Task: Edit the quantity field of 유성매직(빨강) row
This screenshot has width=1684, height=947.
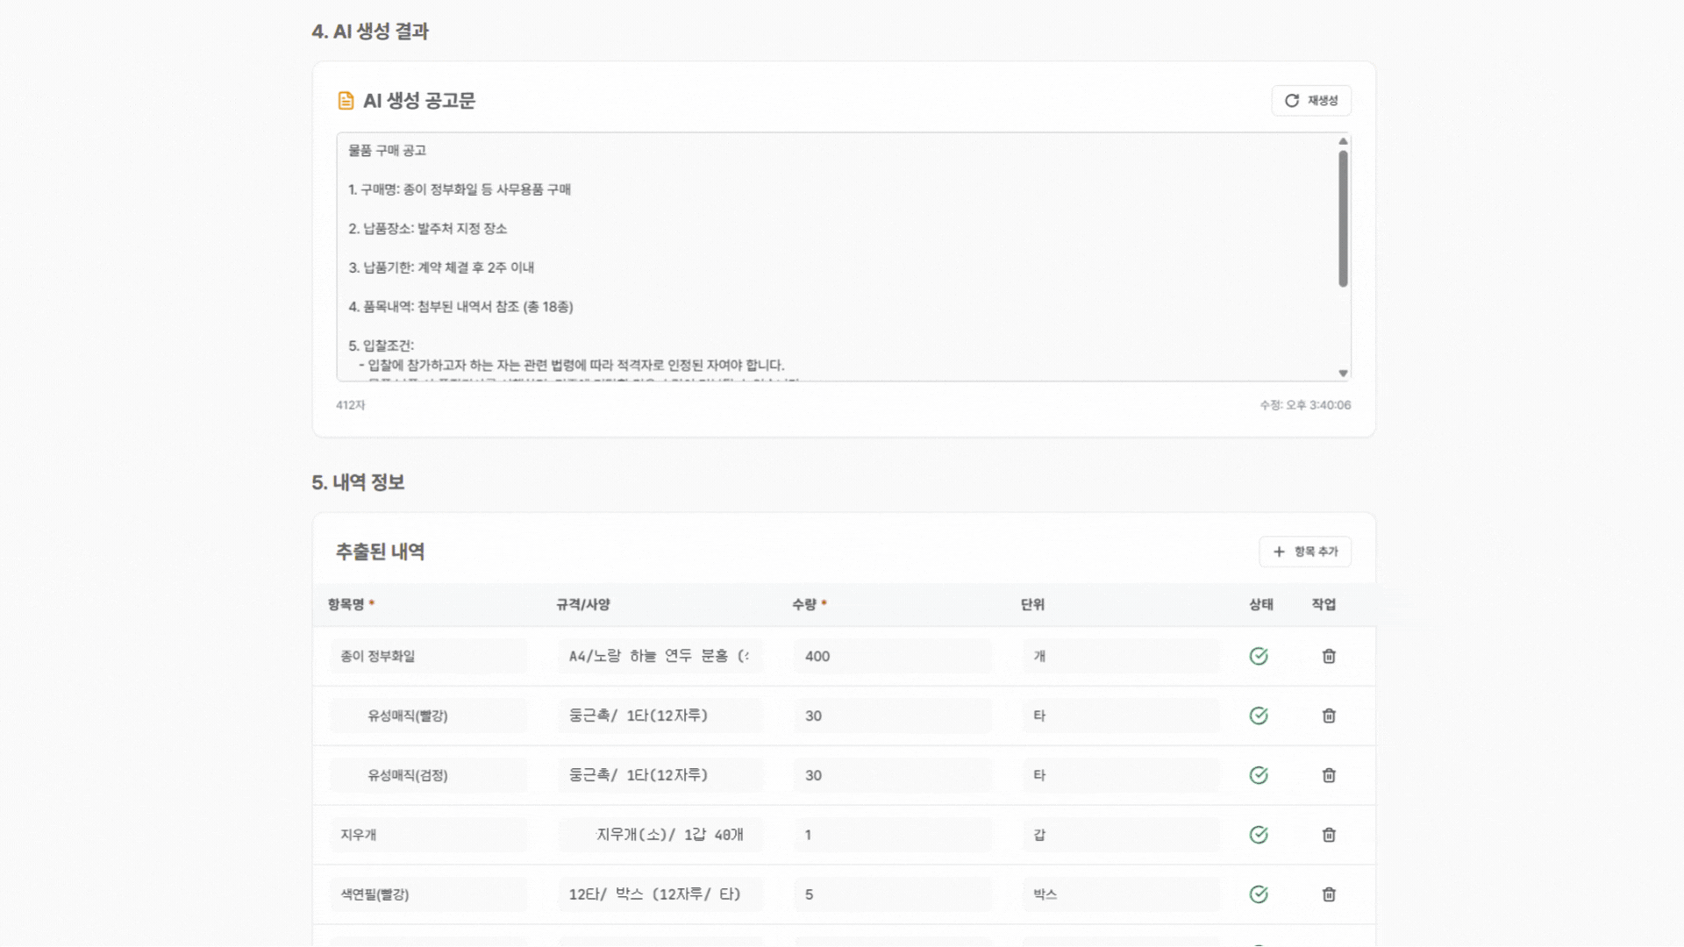Action: tap(893, 716)
